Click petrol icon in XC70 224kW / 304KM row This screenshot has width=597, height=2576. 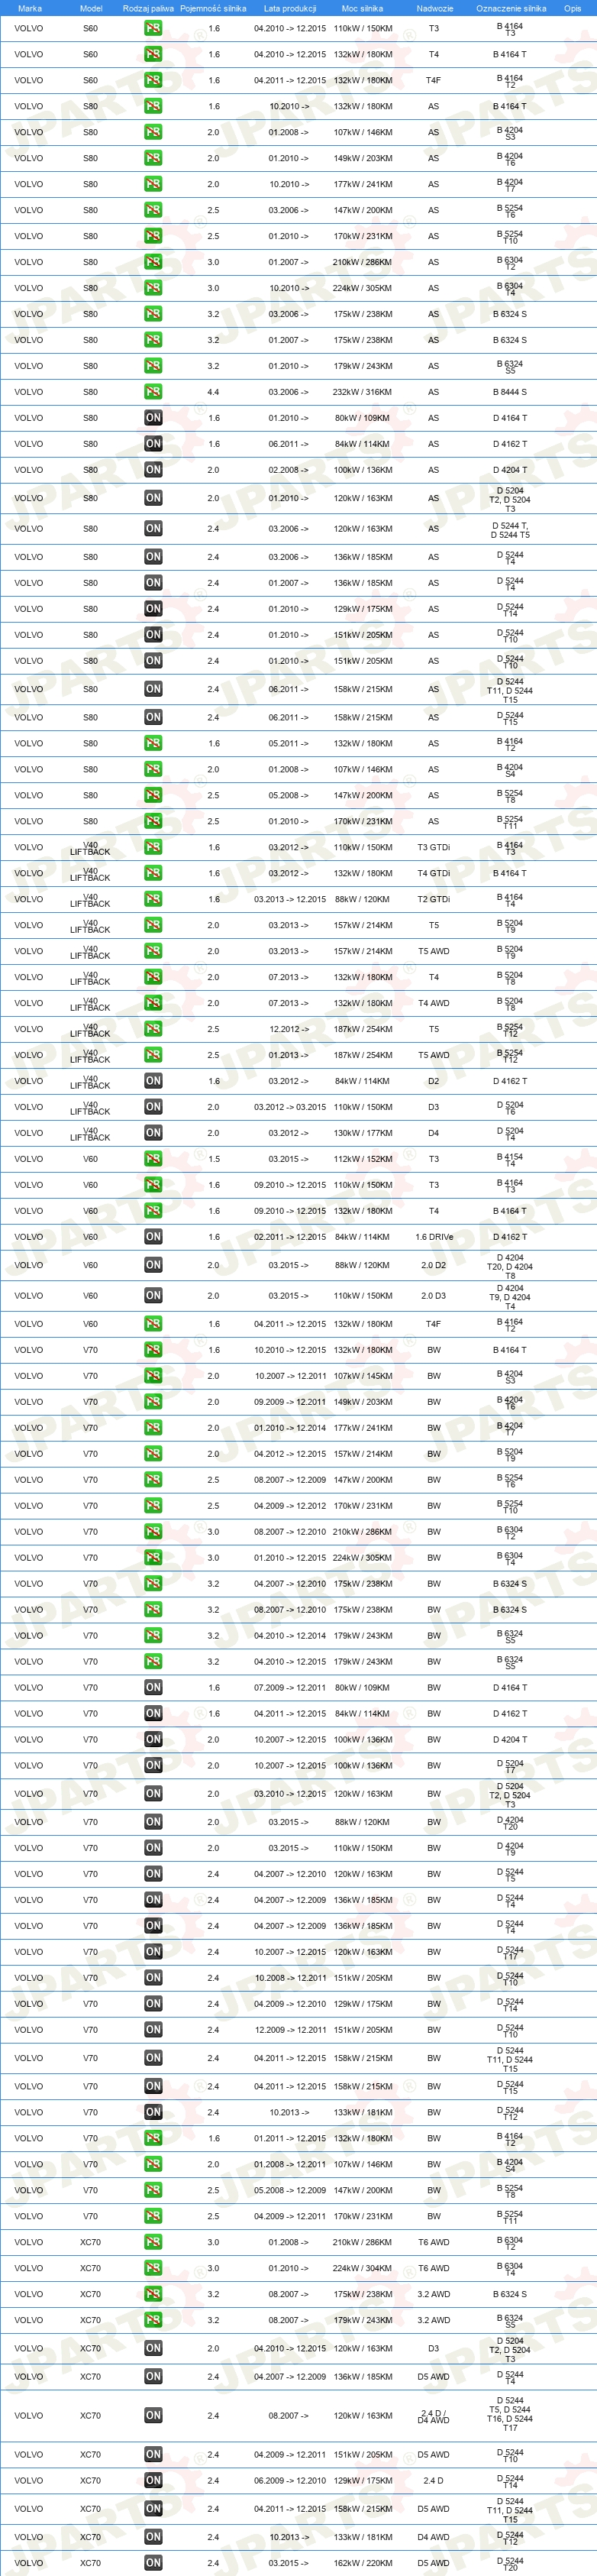(153, 2268)
